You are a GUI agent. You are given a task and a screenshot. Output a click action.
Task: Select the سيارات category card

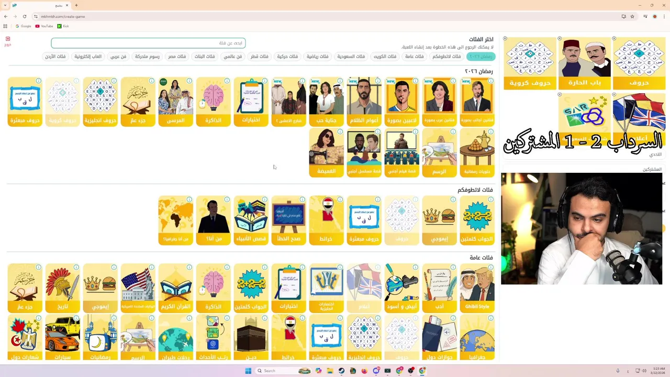(62, 338)
